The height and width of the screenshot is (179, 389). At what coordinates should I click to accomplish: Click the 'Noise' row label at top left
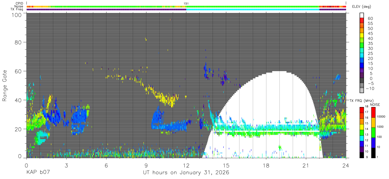click(x=18, y=6)
